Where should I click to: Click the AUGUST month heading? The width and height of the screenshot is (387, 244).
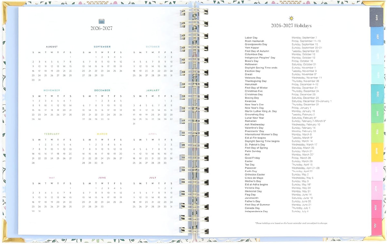[52, 47]
